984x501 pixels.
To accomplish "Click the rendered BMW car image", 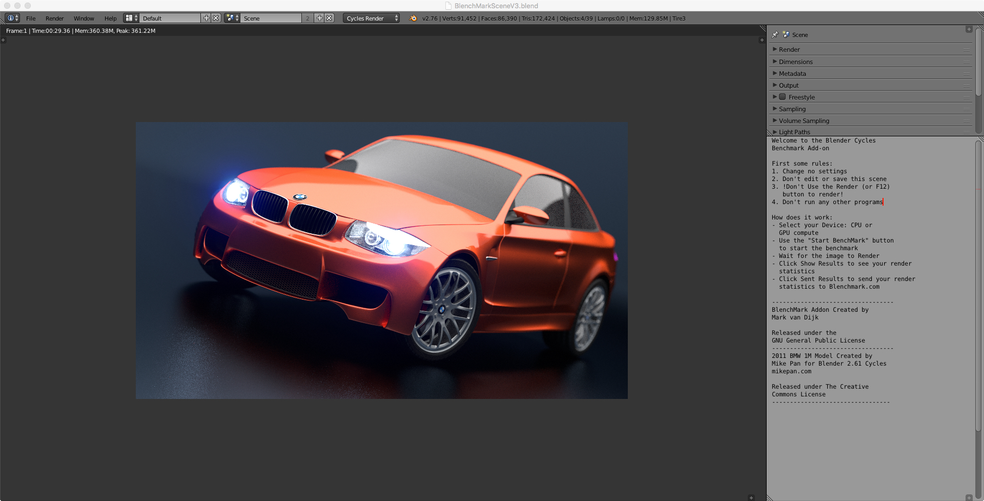I will coord(382,260).
